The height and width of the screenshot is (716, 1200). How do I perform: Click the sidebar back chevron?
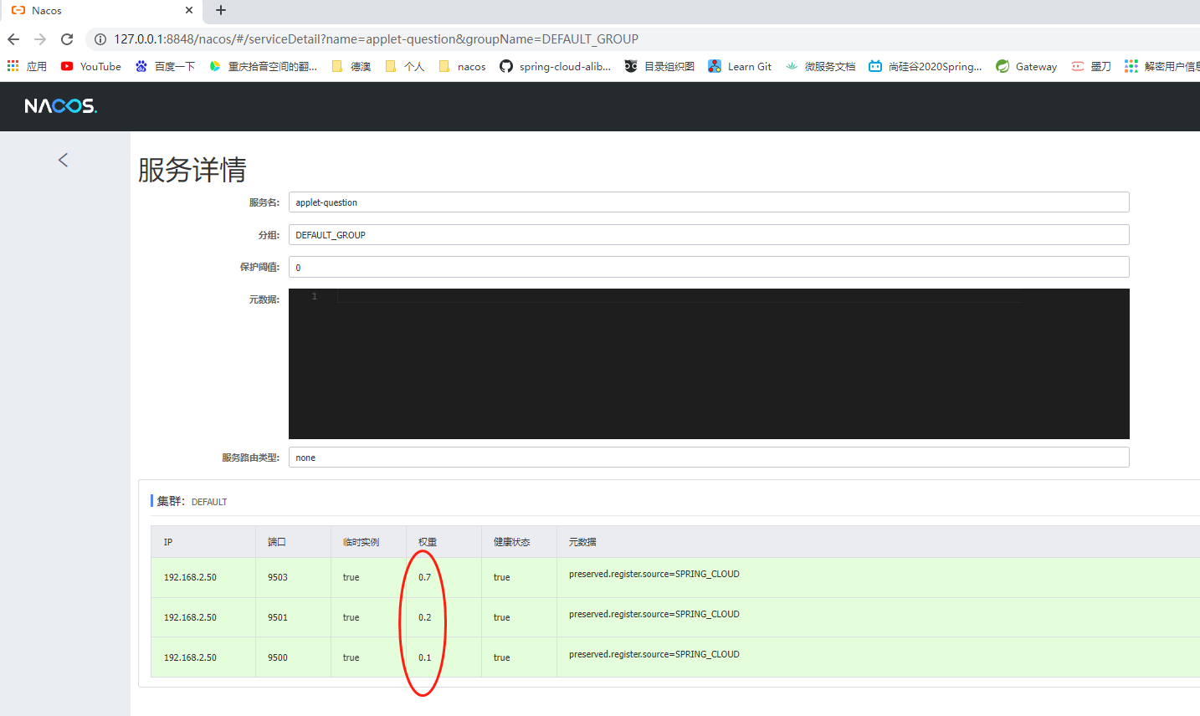(63, 160)
